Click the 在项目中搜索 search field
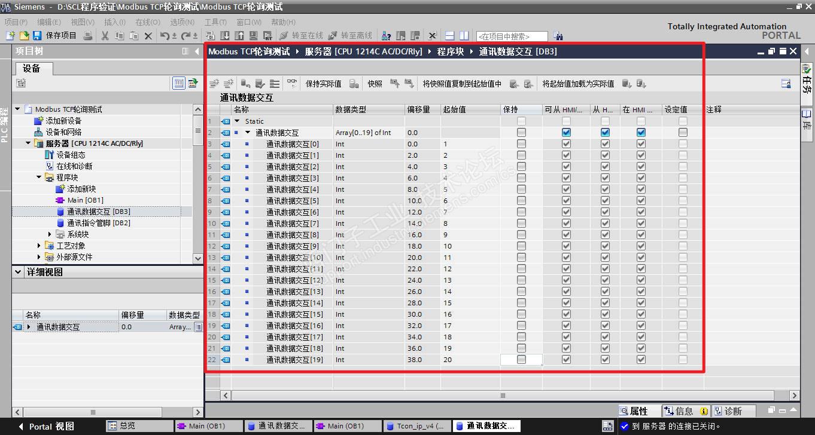Viewport: 815px width, 435px height. [512, 36]
